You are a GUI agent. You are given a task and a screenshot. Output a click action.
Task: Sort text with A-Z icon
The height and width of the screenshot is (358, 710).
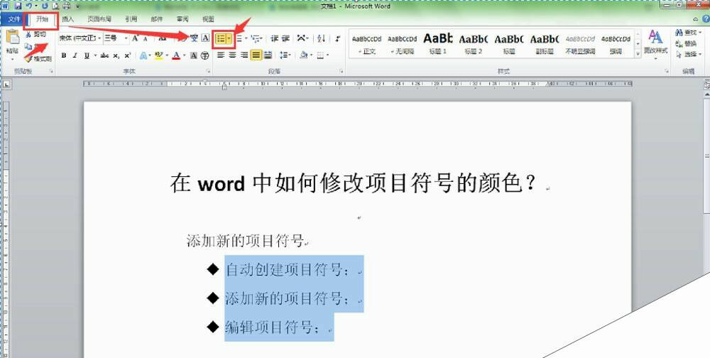point(321,39)
